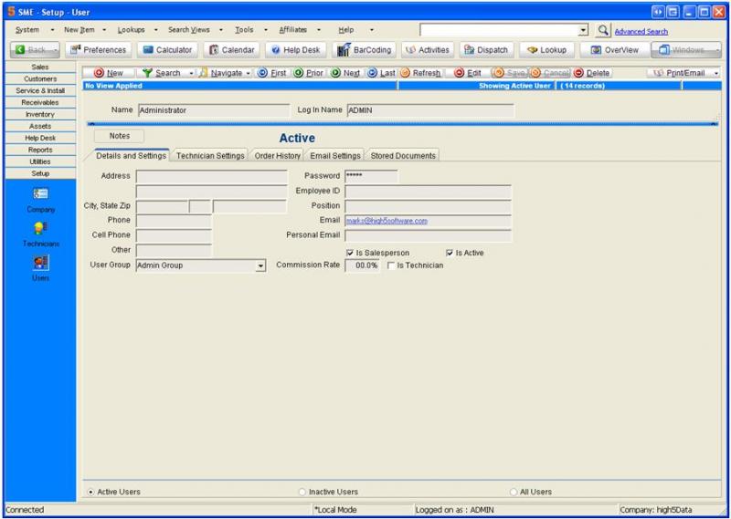Switch to the Stored Documents tab
The image size is (731, 519).
click(403, 156)
